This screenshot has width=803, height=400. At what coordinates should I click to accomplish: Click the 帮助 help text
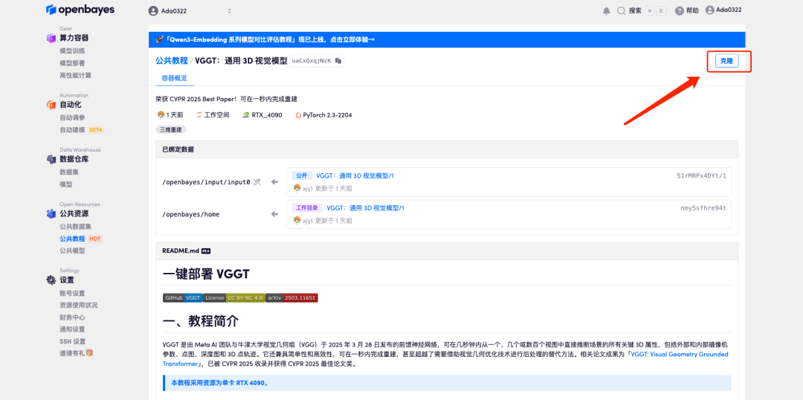point(692,10)
